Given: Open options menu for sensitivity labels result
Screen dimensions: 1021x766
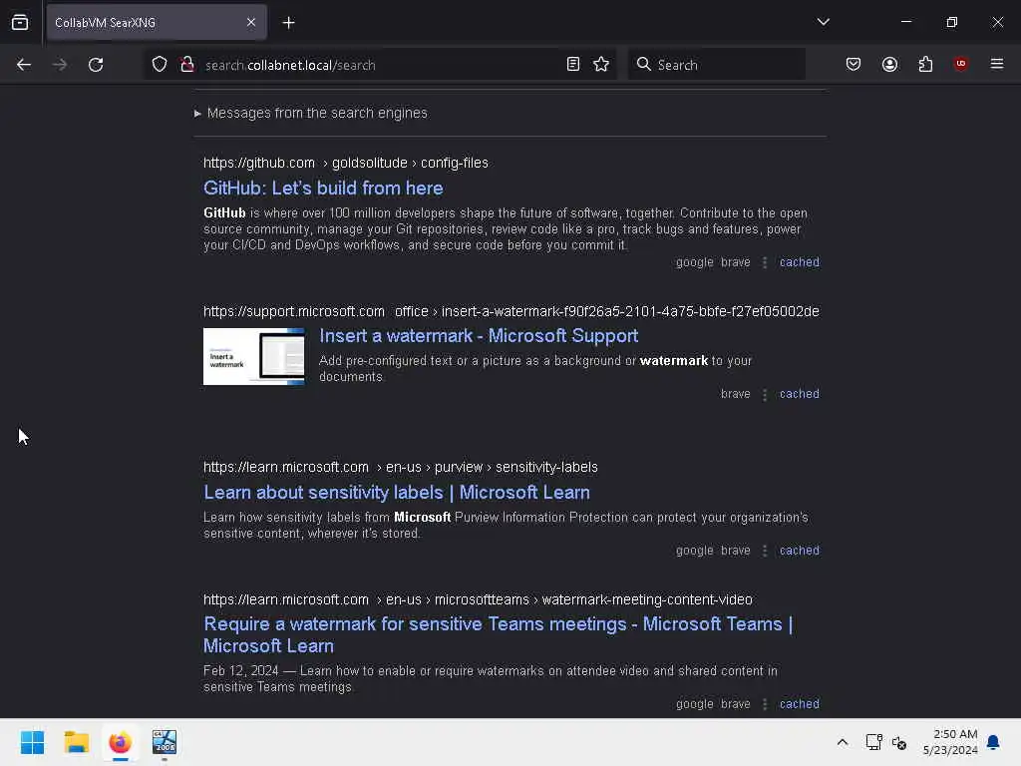Looking at the screenshot, I should click(x=765, y=551).
